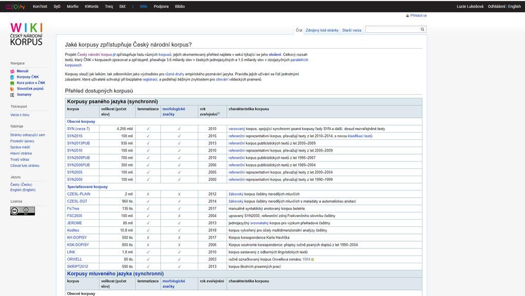
Task: Focus the wiki search input field
Action: 392,29
